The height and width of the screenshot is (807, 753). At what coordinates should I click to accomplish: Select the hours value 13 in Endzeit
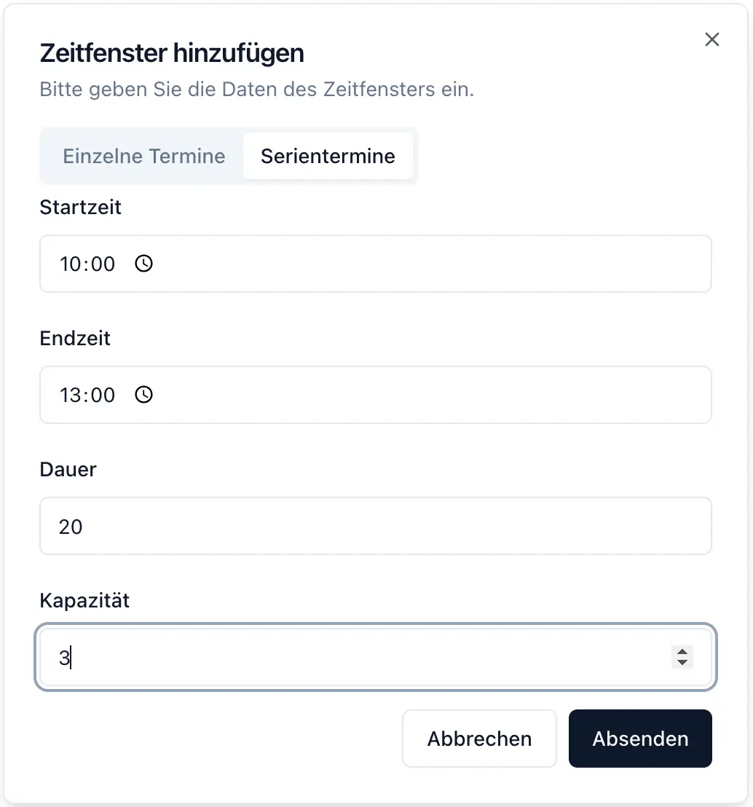coord(70,395)
